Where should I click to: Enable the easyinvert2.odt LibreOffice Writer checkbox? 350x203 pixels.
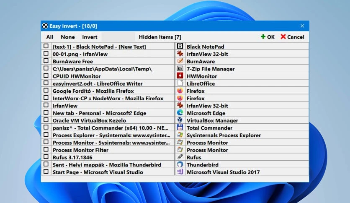[x=46, y=83]
